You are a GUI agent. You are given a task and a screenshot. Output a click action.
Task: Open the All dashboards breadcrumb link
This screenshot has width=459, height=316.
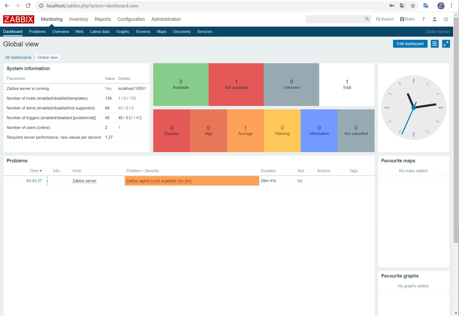(x=18, y=57)
